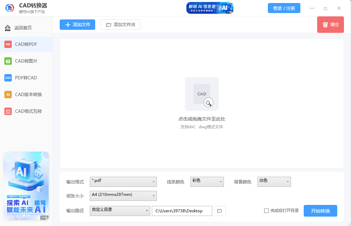The height and width of the screenshot is (226, 351).
Task: Open the 线条颜色 color selector
Action: [207, 181]
